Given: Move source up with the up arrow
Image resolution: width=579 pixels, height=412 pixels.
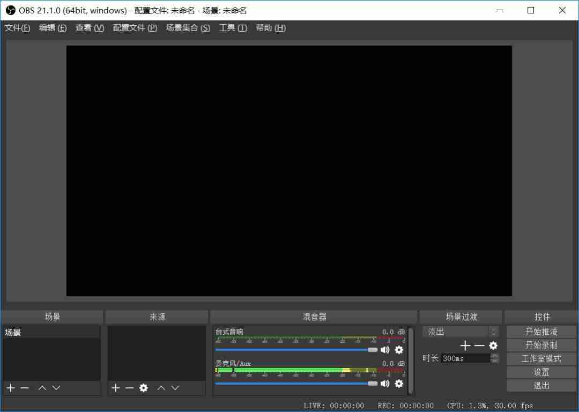Looking at the screenshot, I should coord(161,388).
